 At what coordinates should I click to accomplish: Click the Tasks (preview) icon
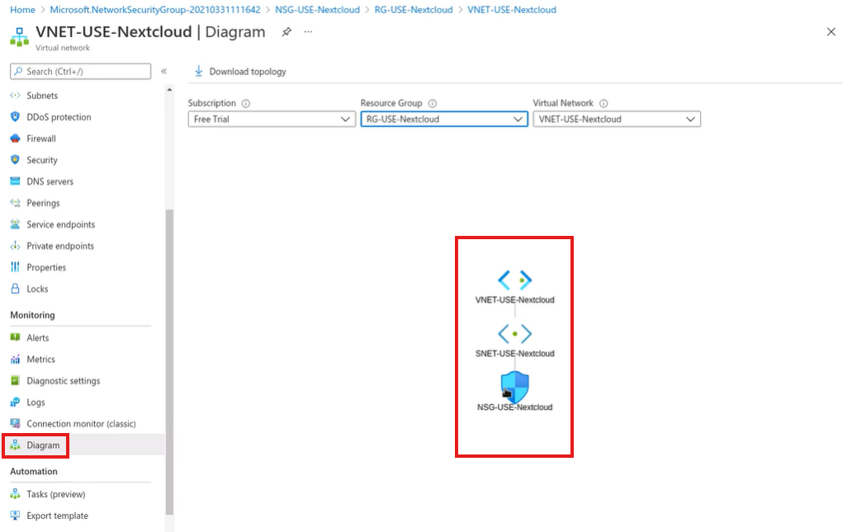(x=15, y=494)
